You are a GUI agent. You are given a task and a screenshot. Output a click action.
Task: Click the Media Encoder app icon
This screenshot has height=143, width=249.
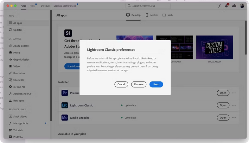click(65, 118)
